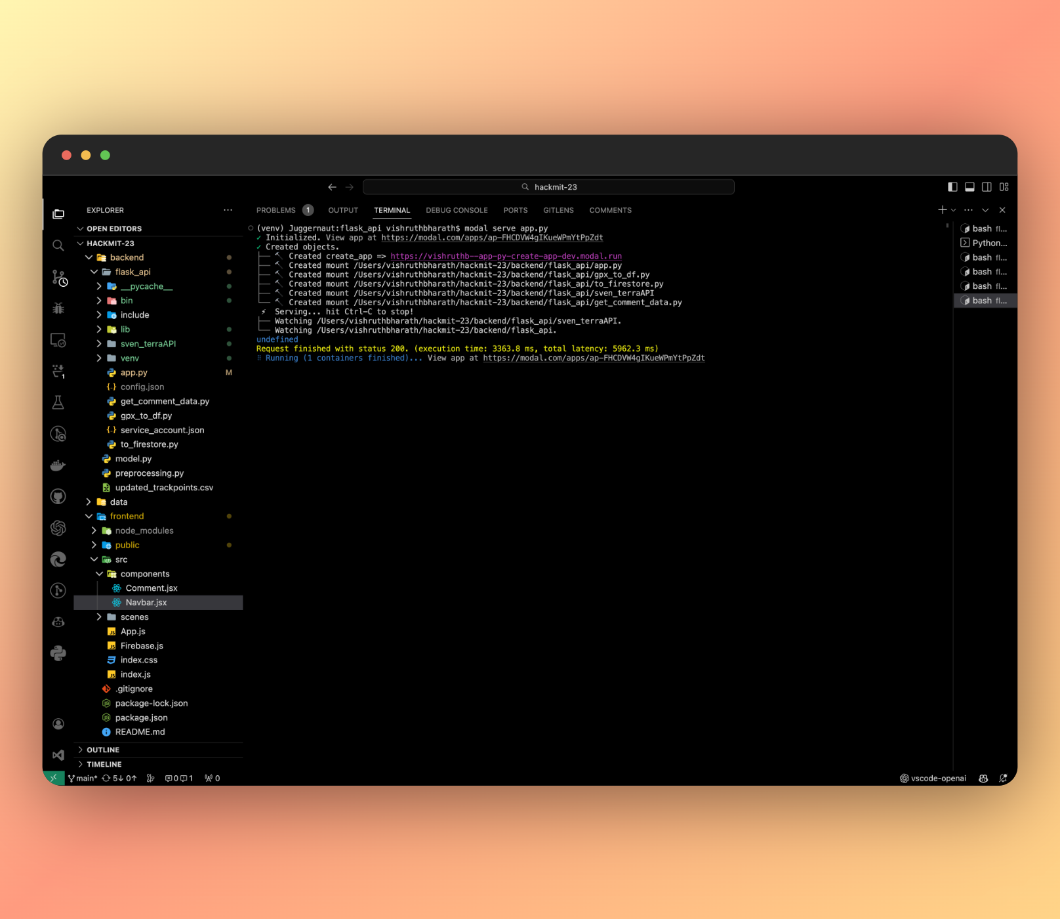Open the OpenAI ChatGPT view
Image resolution: width=1060 pixels, height=919 pixels.
58,528
